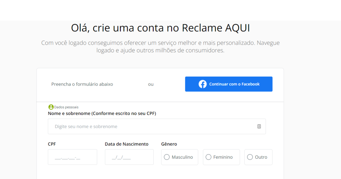The image size is (341, 179).
Task: Click the contact card icon in name field
Action: tap(259, 126)
